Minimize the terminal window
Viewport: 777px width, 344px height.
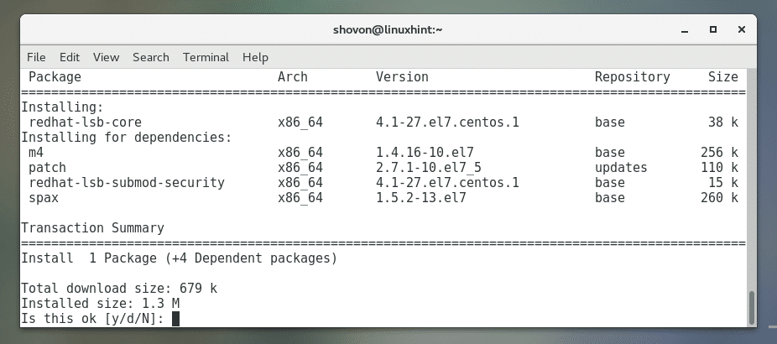pos(683,29)
